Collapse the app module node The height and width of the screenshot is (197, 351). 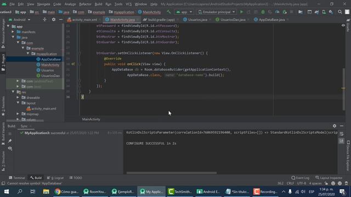pos(8,26)
